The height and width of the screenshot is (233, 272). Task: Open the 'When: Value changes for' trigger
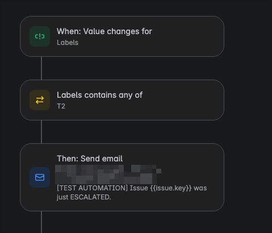point(122,36)
